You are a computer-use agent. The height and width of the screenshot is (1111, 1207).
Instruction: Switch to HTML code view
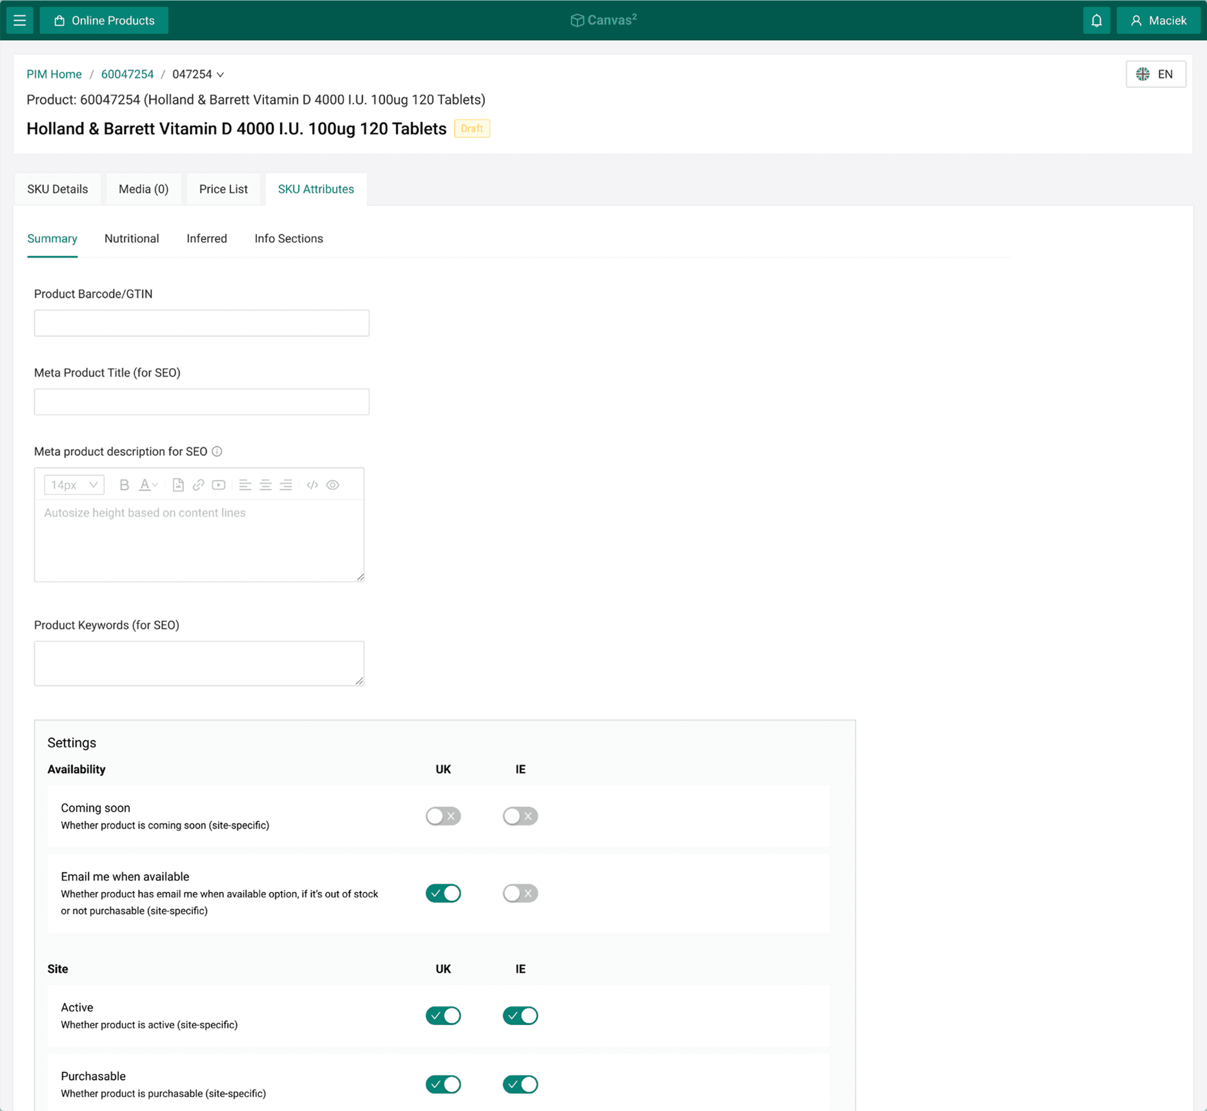312,485
